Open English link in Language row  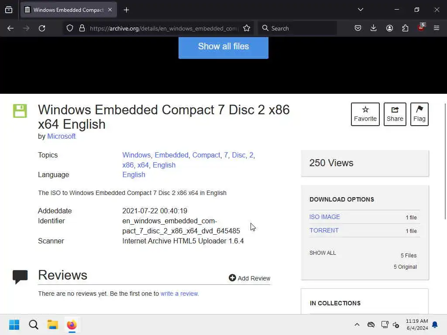[134, 174]
